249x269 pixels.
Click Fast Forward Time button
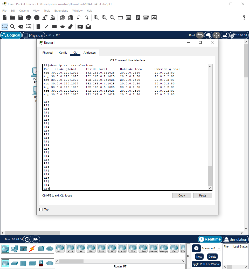tap(36, 239)
